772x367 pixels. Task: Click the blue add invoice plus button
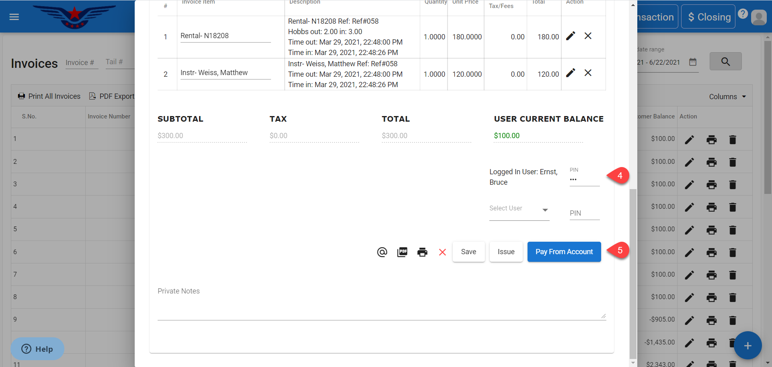747,345
